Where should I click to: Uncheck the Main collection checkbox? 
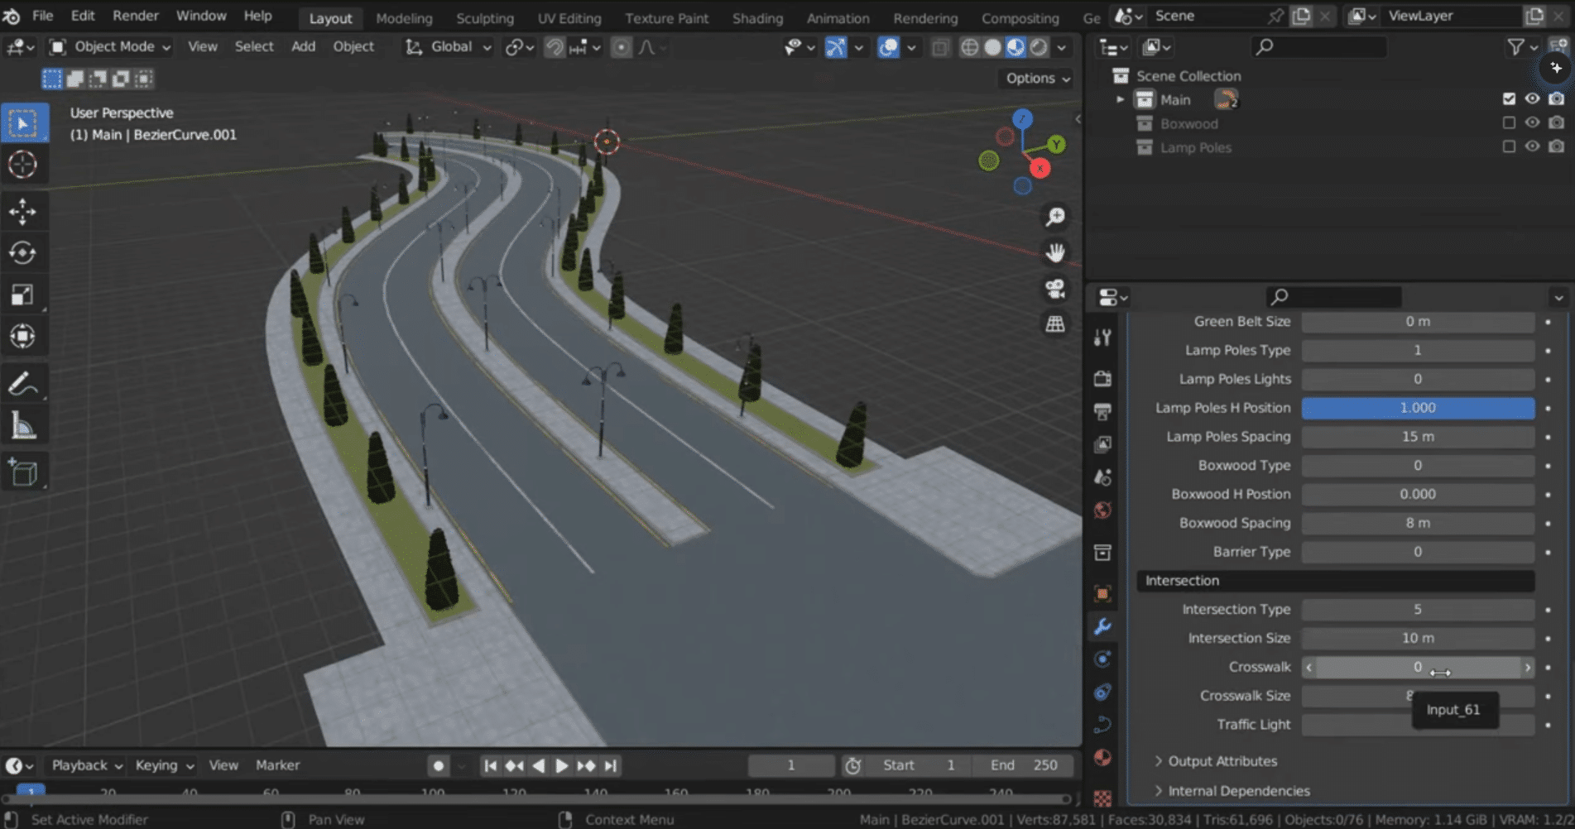click(1509, 99)
